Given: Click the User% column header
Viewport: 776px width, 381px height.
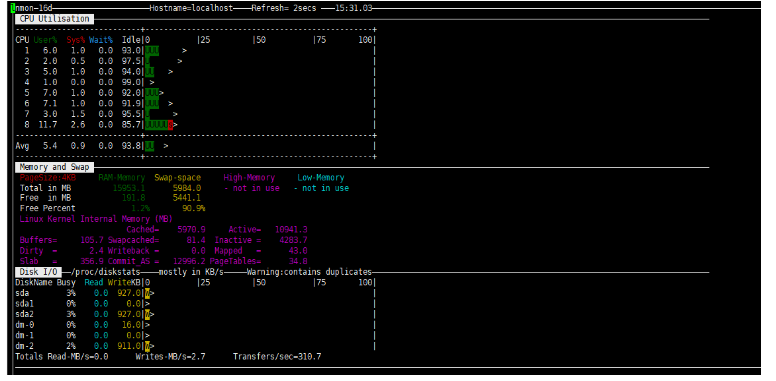Looking at the screenshot, I should tap(46, 40).
